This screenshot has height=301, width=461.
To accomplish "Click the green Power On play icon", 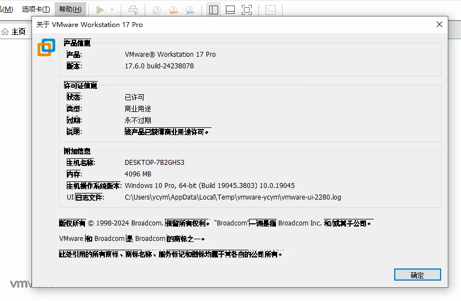I will click(x=100, y=10).
